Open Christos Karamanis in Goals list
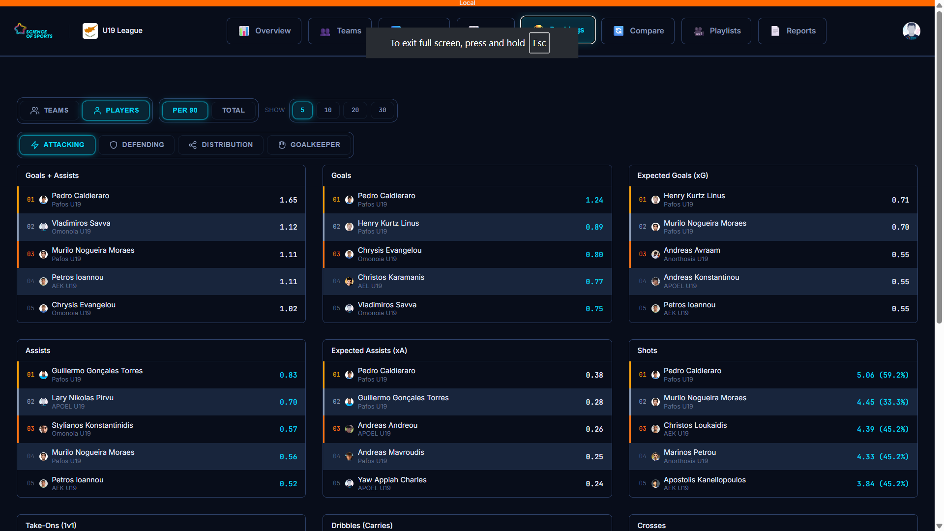This screenshot has width=944, height=531. click(x=467, y=281)
